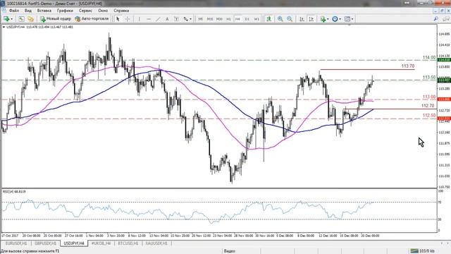
Task: Select the text label tool
Action: (x=176, y=19)
